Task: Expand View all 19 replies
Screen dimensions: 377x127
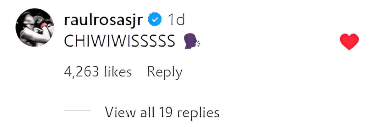Action: click(x=162, y=112)
